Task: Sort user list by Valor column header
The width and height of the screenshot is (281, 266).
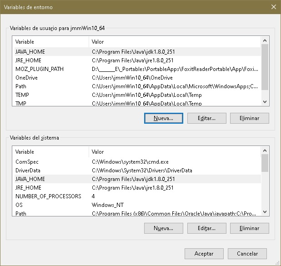Action: pos(173,42)
